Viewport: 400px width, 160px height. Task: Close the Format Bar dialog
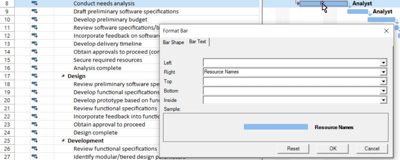click(x=386, y=31)
